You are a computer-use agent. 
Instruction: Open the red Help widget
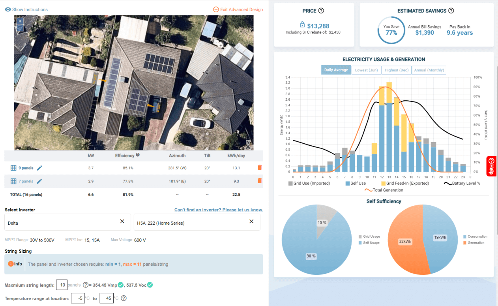(491, 166)
